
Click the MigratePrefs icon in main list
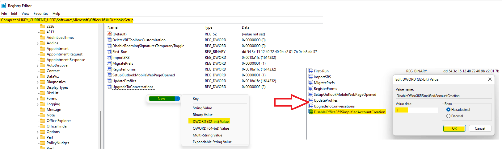(109, 63)
